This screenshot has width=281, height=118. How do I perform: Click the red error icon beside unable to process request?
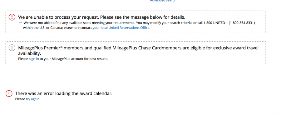coord(12,17)
